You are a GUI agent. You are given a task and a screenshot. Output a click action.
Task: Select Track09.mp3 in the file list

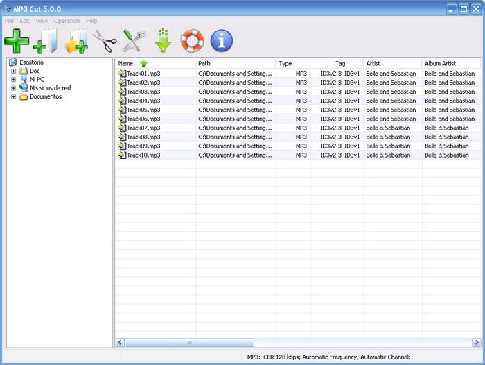click(143, 146)
